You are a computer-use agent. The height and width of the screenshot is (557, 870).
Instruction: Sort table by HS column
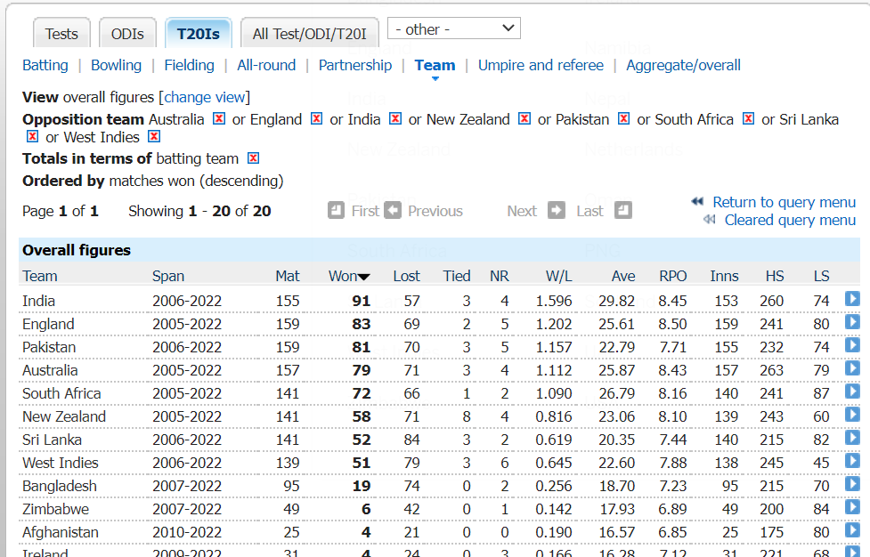(x=775, y=276)
